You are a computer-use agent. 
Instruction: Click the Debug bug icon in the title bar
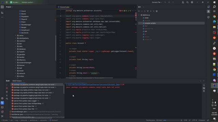(169, 2)
